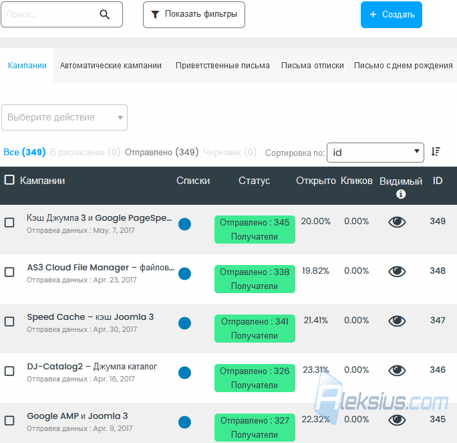This screenshot has width=457, height=443.
Task: Open the Письма отписки tab
Action: pos(313,66)
